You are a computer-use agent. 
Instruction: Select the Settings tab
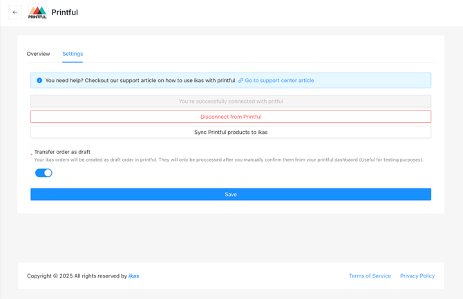click(x=73, y=54)
